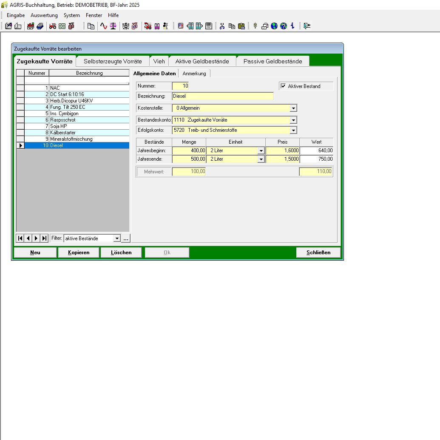The image size is (440, 440).
Task: Toggle the Aktiver Bestand checkbox
Action: click(x=284, y=86)
